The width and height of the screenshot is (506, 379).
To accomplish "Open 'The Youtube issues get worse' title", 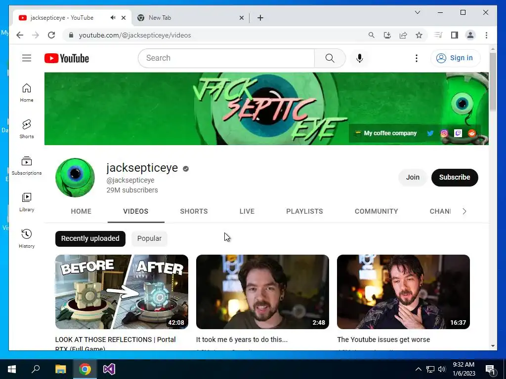I will [x=383, y=340].
